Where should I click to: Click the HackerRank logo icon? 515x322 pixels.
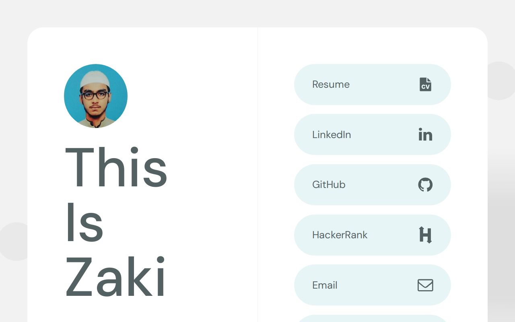click(x=425, y=235)
